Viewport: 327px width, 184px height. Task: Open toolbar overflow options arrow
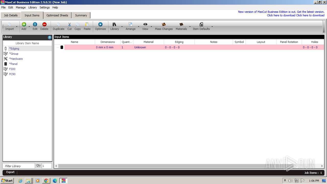(x=324, y=31)
